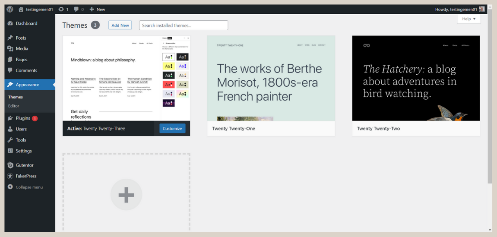The image size is (497, 237).
Task: Open Twenty Twenty-One theme thumbnail
Action: coord(271,78)
